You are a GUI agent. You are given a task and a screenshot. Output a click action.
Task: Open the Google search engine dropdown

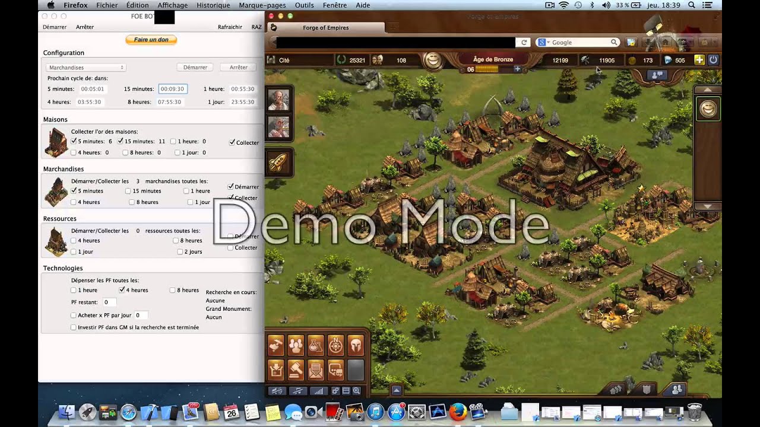[x=543, y=42]
